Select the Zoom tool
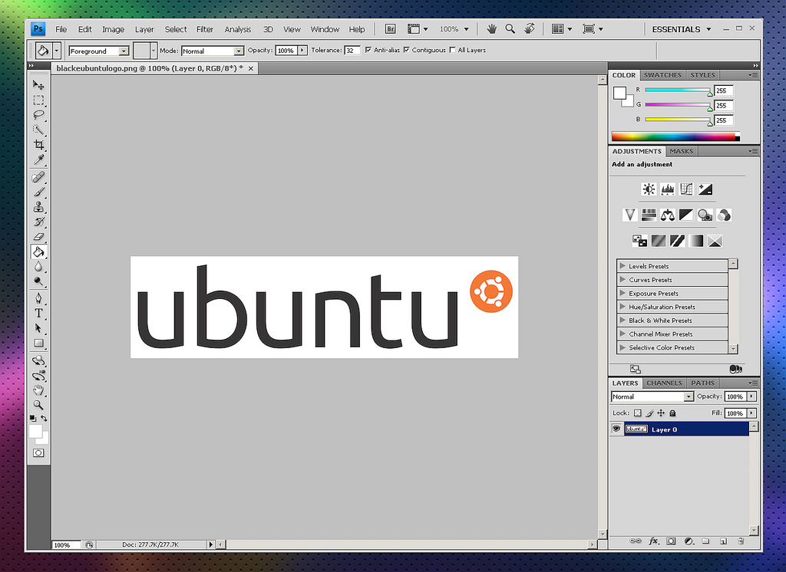Screen dimensions: 786x572 point(38,406)
